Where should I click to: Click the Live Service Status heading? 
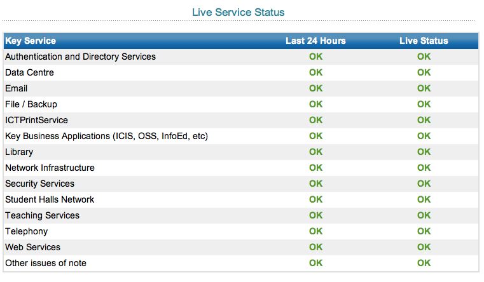238,12
